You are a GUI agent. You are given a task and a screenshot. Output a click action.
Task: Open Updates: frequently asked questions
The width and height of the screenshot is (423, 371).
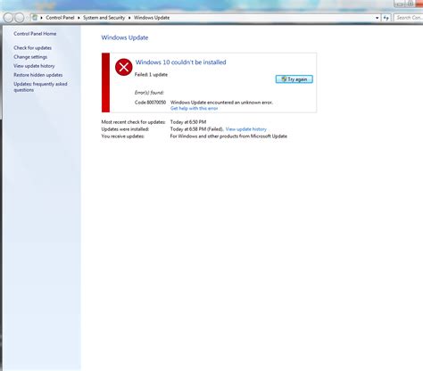(x=40, y=87)
